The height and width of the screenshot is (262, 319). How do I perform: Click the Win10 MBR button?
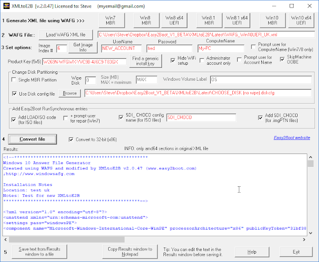[273, 20]
